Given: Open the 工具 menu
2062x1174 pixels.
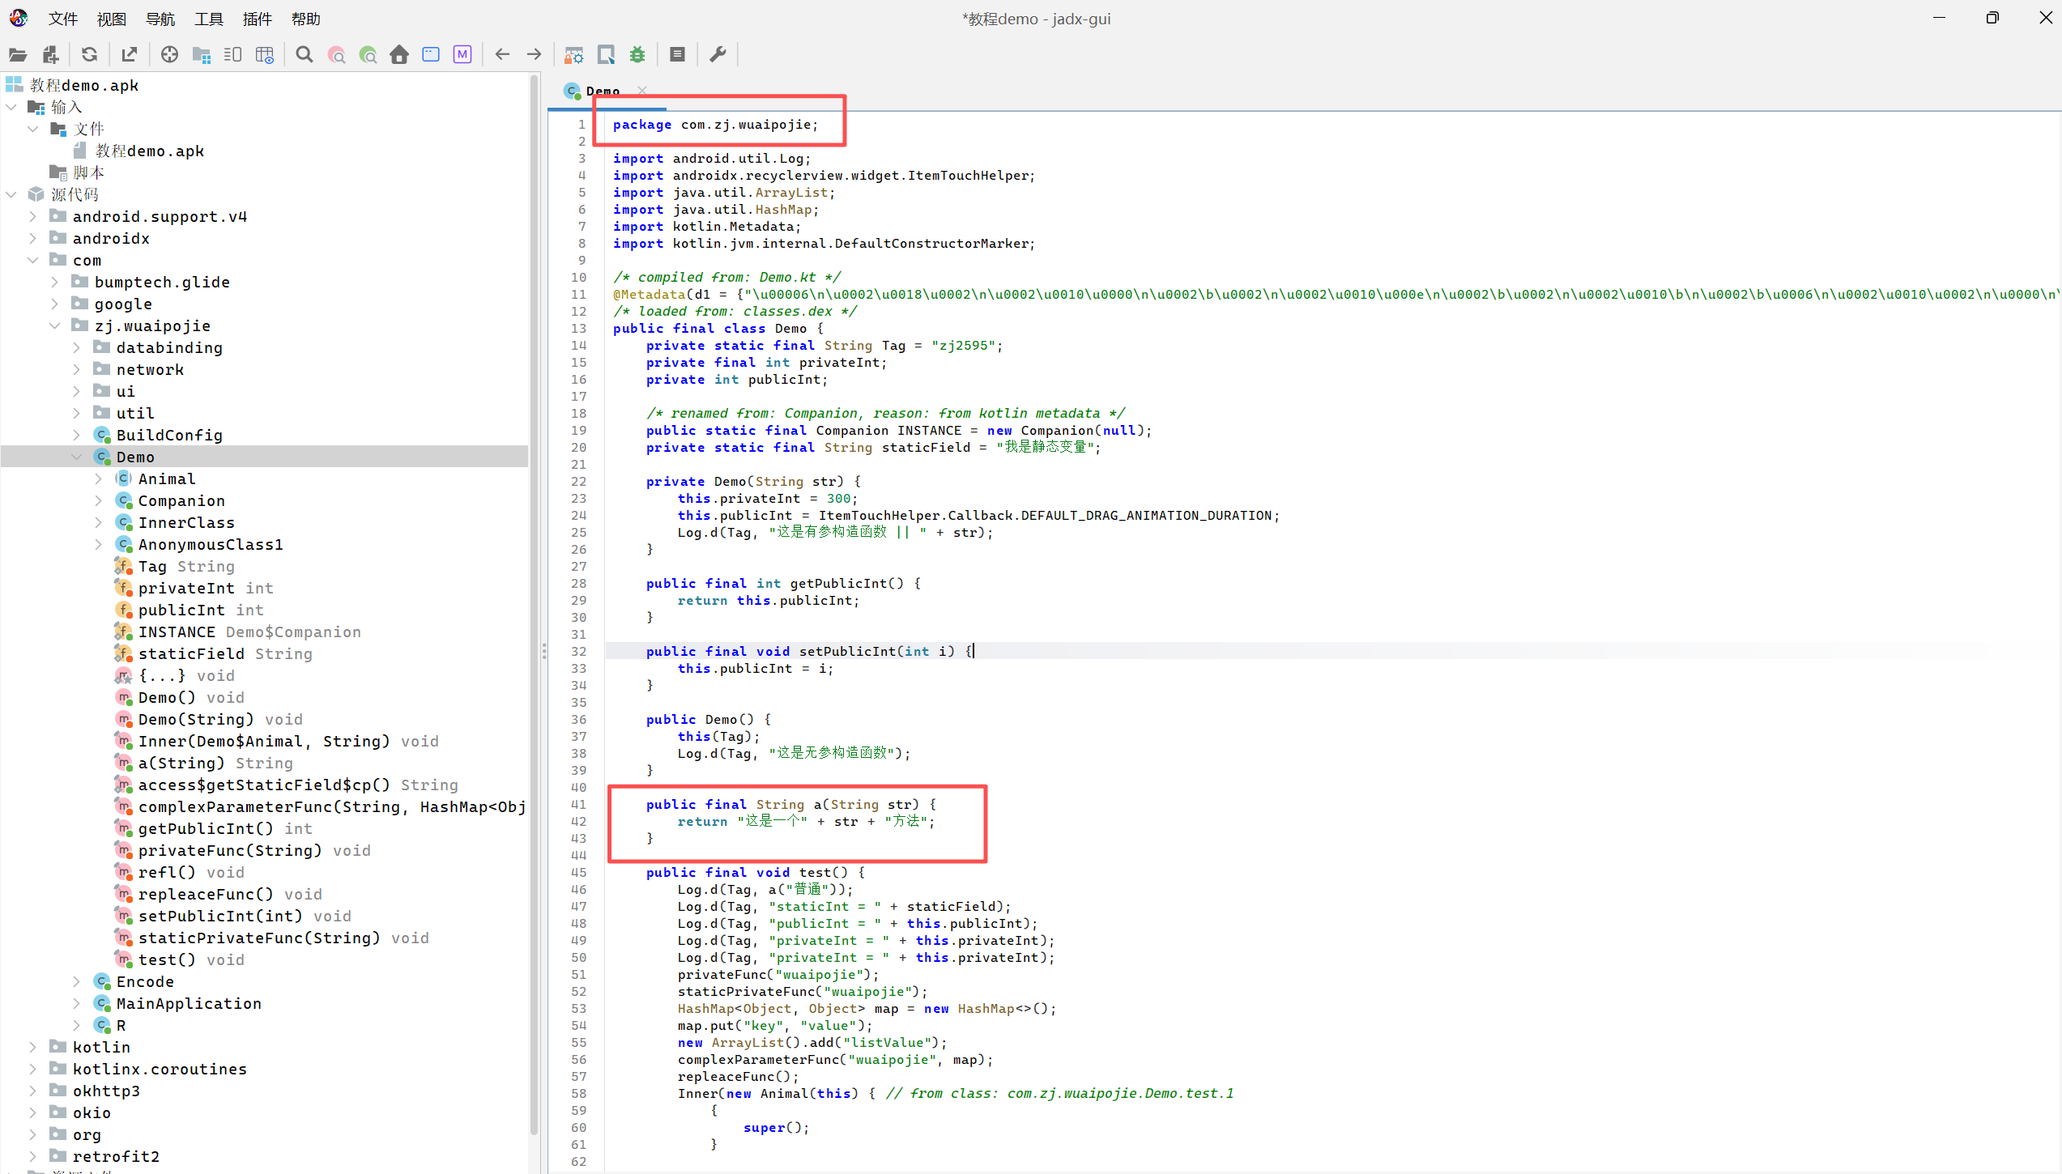Looking at the screenshot, I should click(x=208, y=19).
